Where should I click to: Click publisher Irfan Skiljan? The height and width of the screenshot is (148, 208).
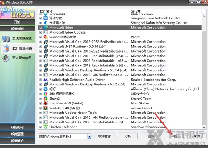point(140,103)
